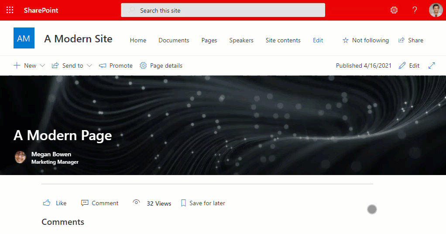Go to the Home navigation item
Image resolution: width=446 pixels, height=234 pixels.
(138, 41)
